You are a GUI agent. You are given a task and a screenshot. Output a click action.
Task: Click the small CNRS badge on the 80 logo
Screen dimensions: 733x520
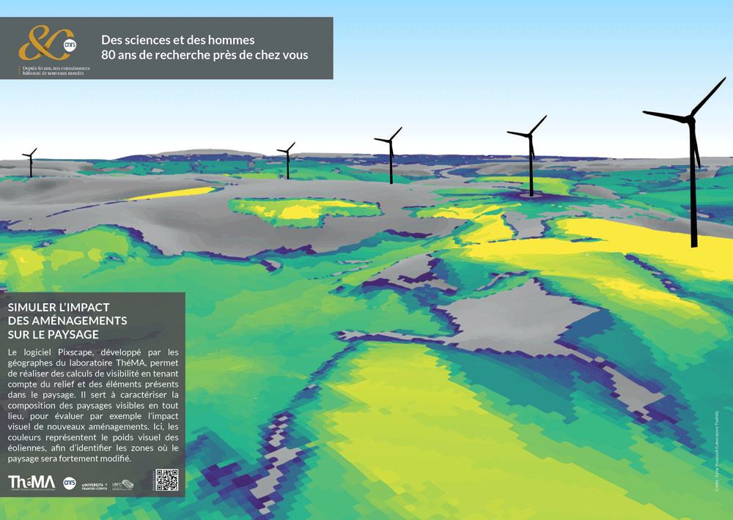(x=70, y=45)
